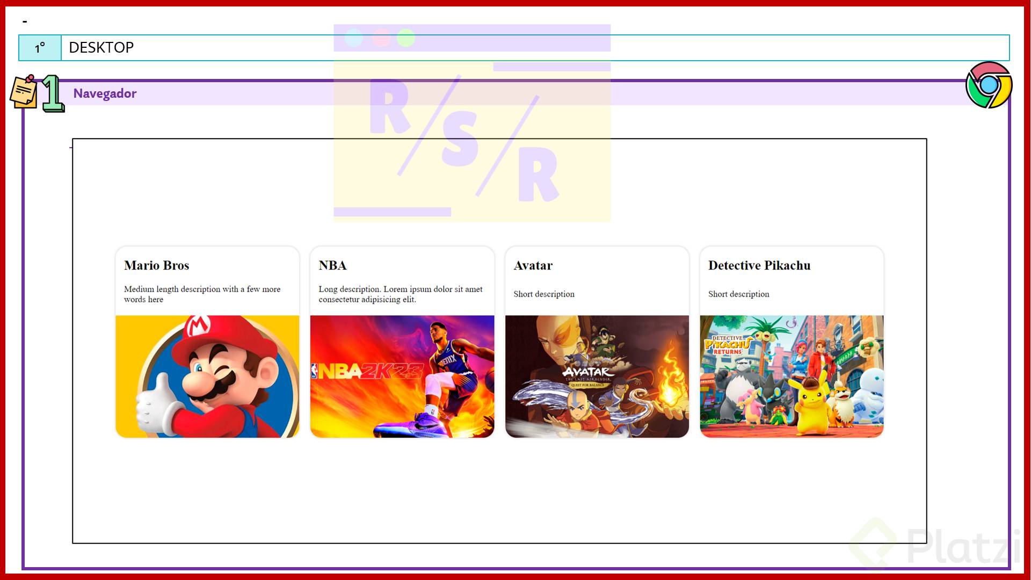Click the Chrome browser logo icon
This screenshot has width=1031, height=580.
tap(989, 85)
